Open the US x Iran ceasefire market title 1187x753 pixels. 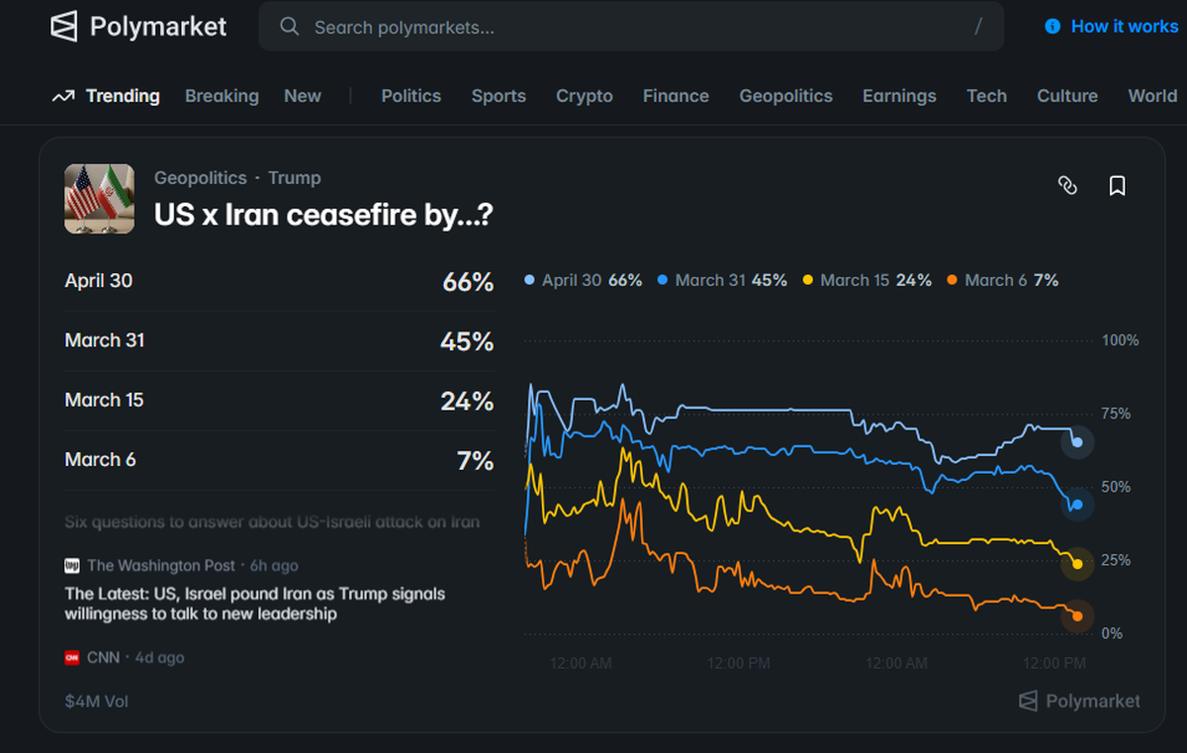point(323,215)
